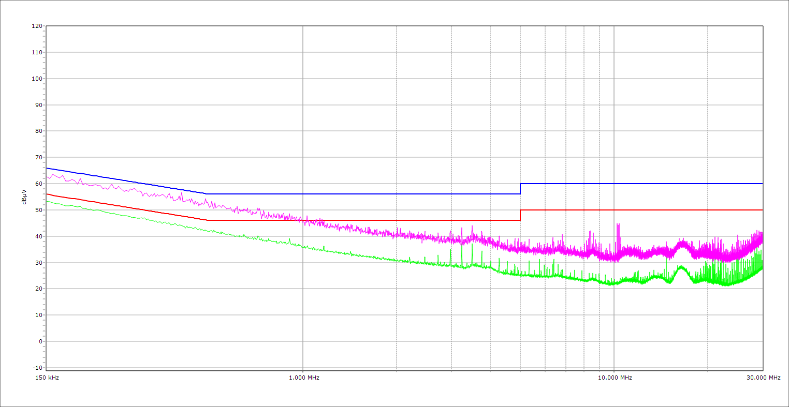
Task: Click the 100 y-axis value label
Action: [x=37, y=79]
